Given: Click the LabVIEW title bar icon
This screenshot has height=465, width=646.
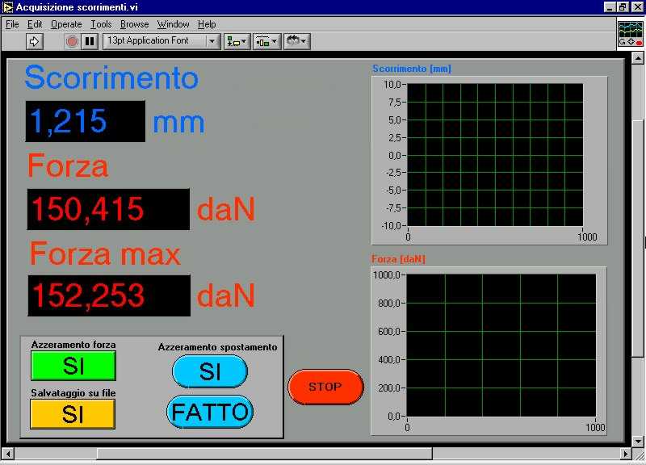Looking at the screenshot, I should (x=7, y=7).
